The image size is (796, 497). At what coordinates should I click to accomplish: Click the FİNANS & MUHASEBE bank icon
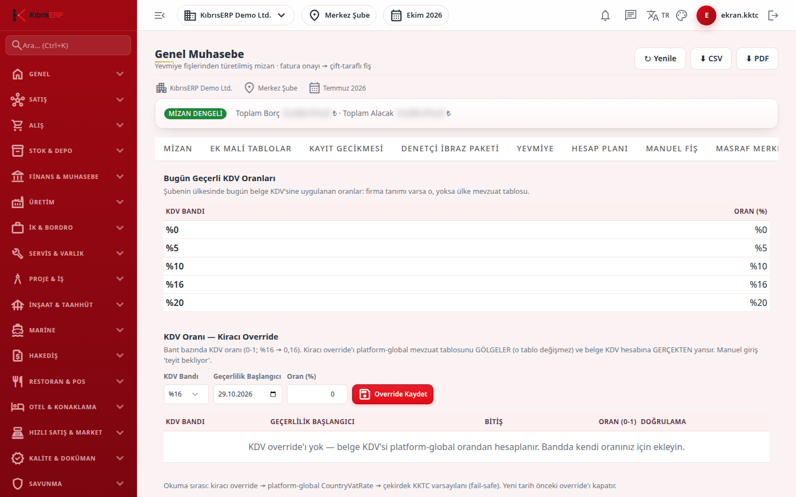point(18,177)
